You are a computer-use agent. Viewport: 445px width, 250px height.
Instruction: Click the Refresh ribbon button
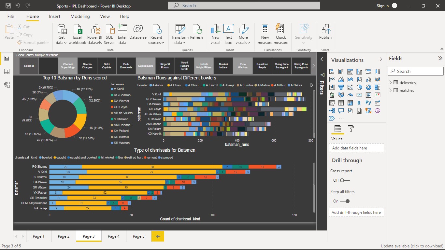196,33
